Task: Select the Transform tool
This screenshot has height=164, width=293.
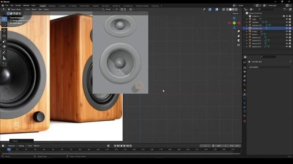Action: pyautogui.click(x=4, y=46)
